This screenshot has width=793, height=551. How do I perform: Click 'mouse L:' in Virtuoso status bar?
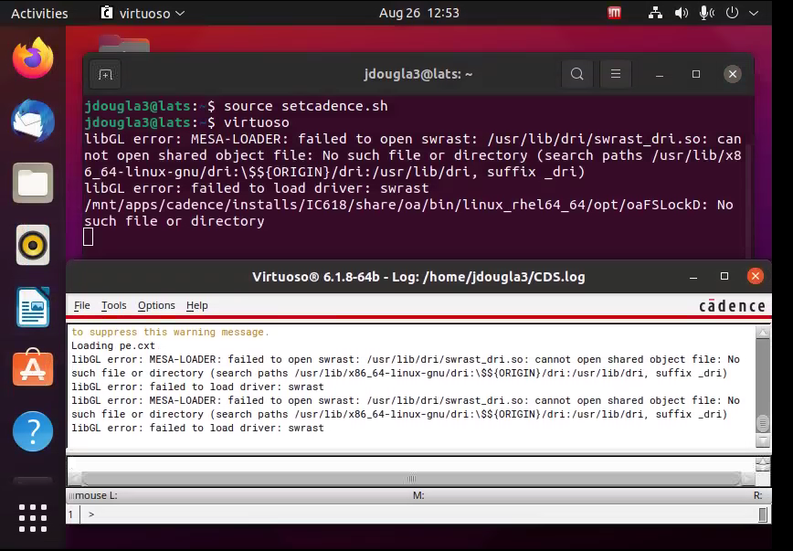pos(96,496)
